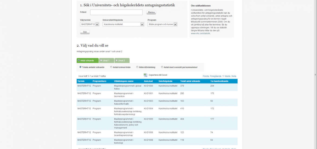The image size is (317, 149).
Task: Click the Fritext search input field
Action: point(116,12)
